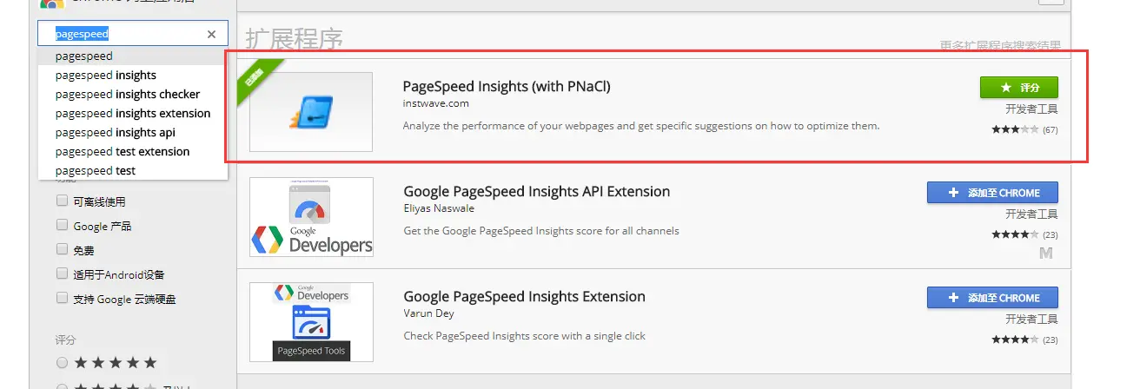Pick "pagespeed insights api" from suggestions
The image size is (1140, 389).
point(116,132)
